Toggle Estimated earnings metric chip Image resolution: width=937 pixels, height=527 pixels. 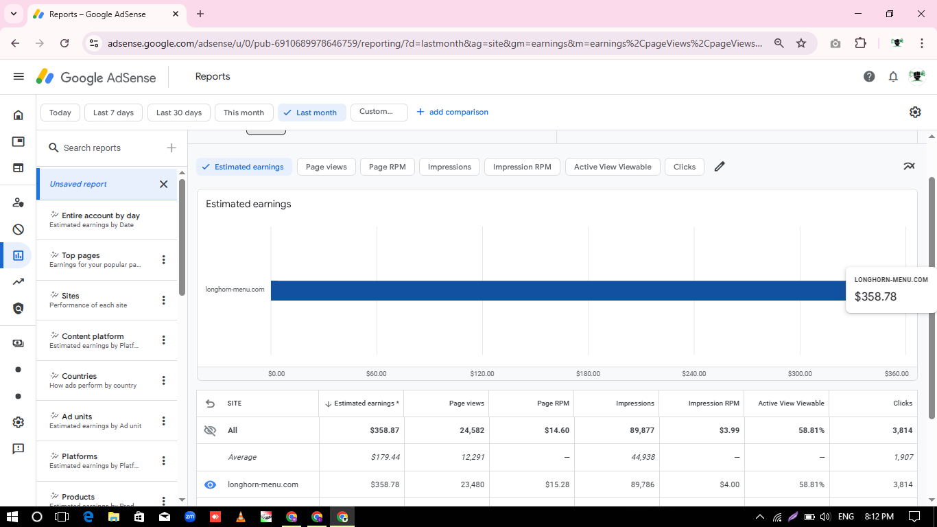tap(244, 167)
